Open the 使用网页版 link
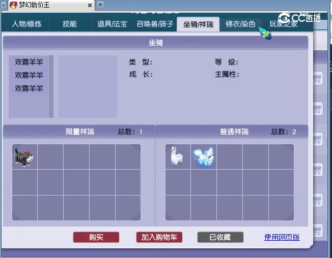The image size is (332, 258). (x=282, y=237)
